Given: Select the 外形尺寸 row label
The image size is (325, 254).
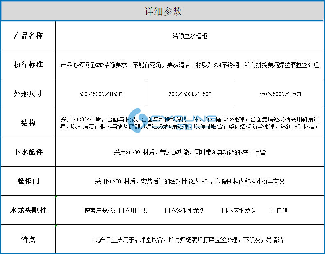Looking at the screenshot, I should (28, 94).
